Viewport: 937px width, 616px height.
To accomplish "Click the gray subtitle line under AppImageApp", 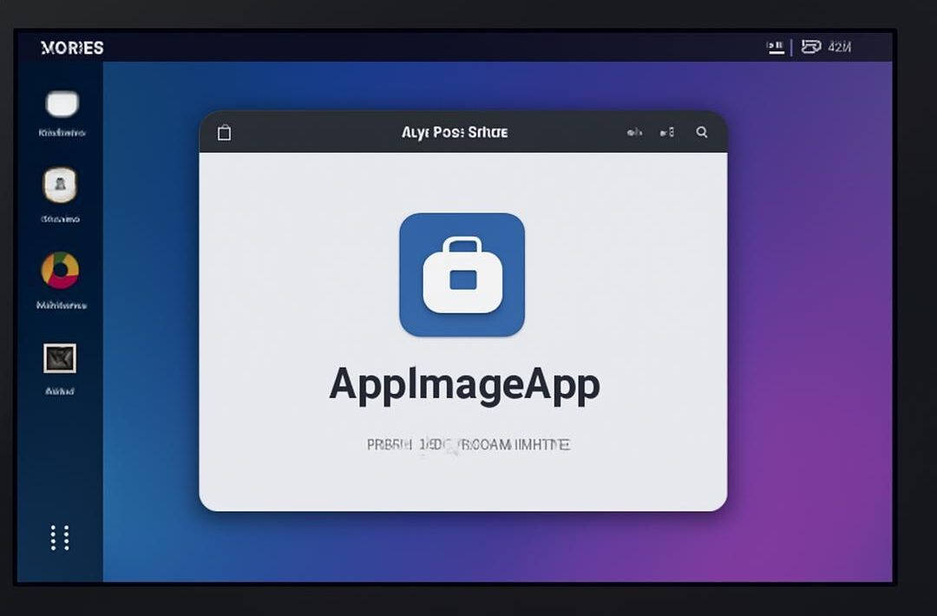I will [x=468, y=444].
